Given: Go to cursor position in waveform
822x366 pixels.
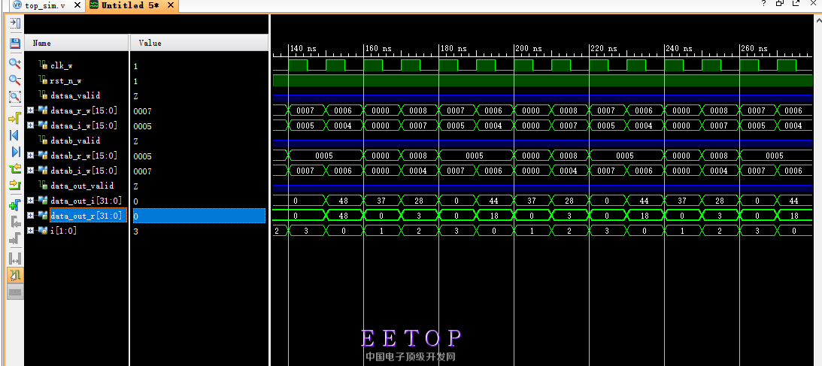Looking at the screenshot, I should (15, 118).
